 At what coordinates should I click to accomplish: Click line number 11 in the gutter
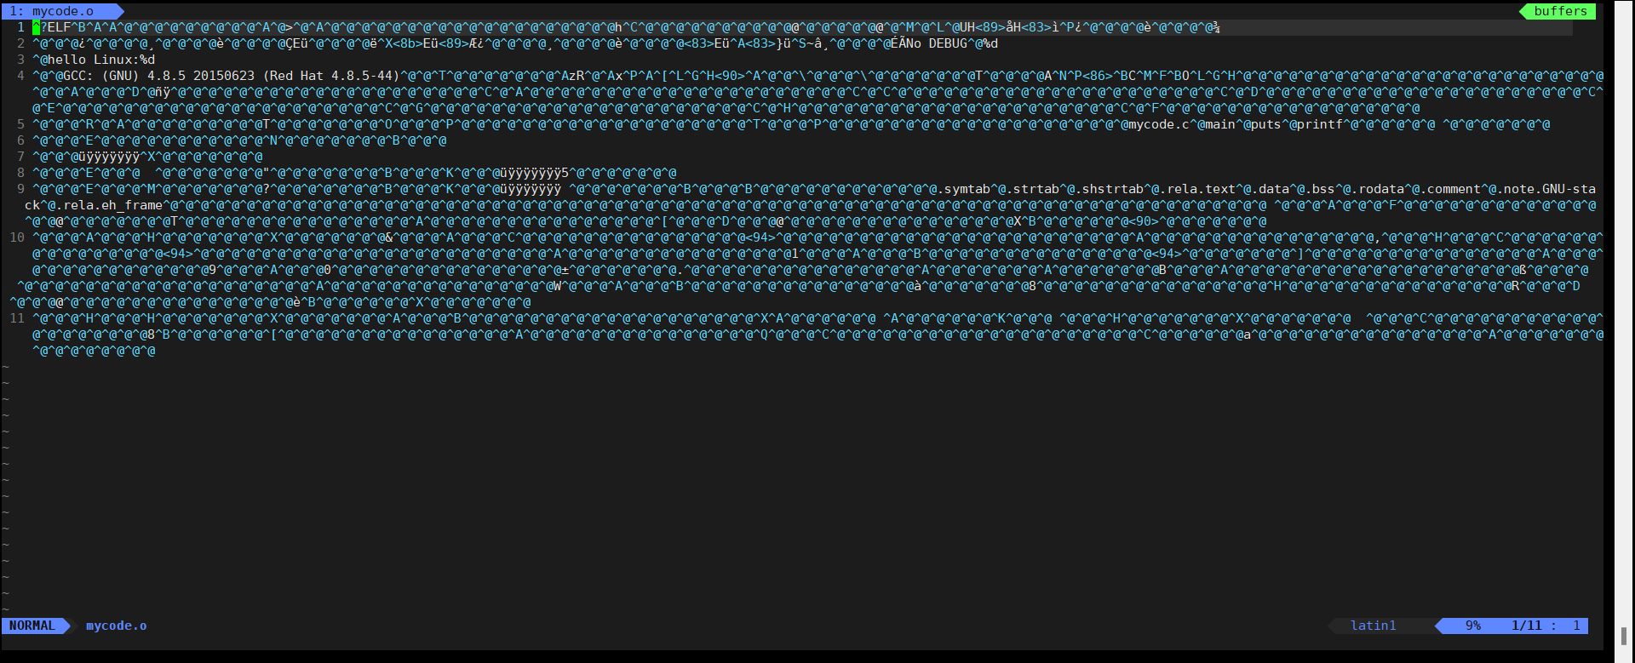pos(17,318)
